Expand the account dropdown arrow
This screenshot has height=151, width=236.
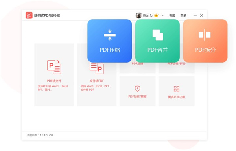point(163,15)
